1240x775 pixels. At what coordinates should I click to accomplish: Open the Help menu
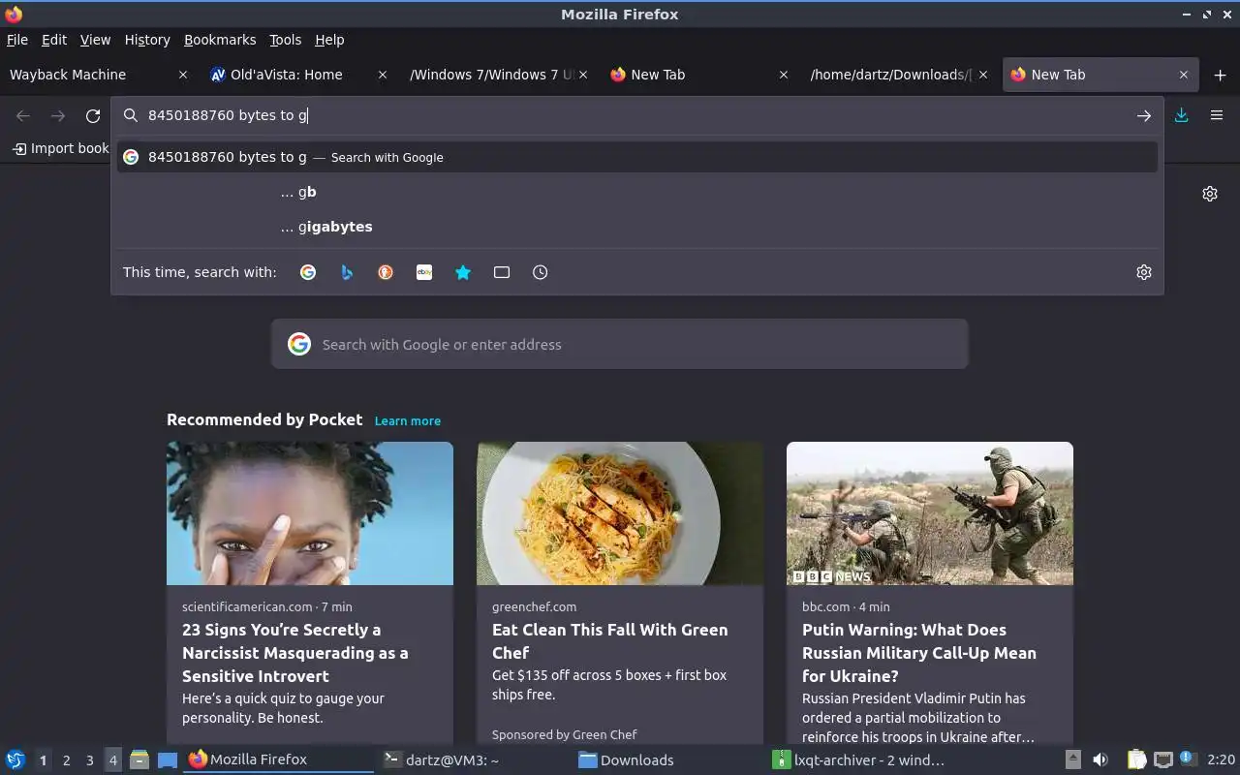coord(329,40)
